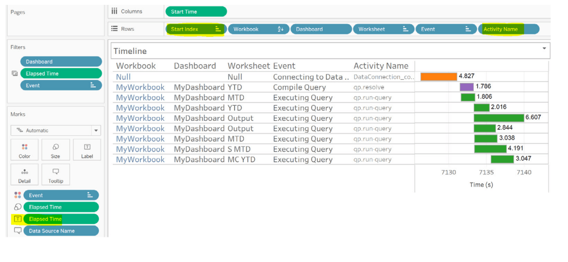
Task: Click the green 6.607 timeline bar
Action: pos(498,118)
